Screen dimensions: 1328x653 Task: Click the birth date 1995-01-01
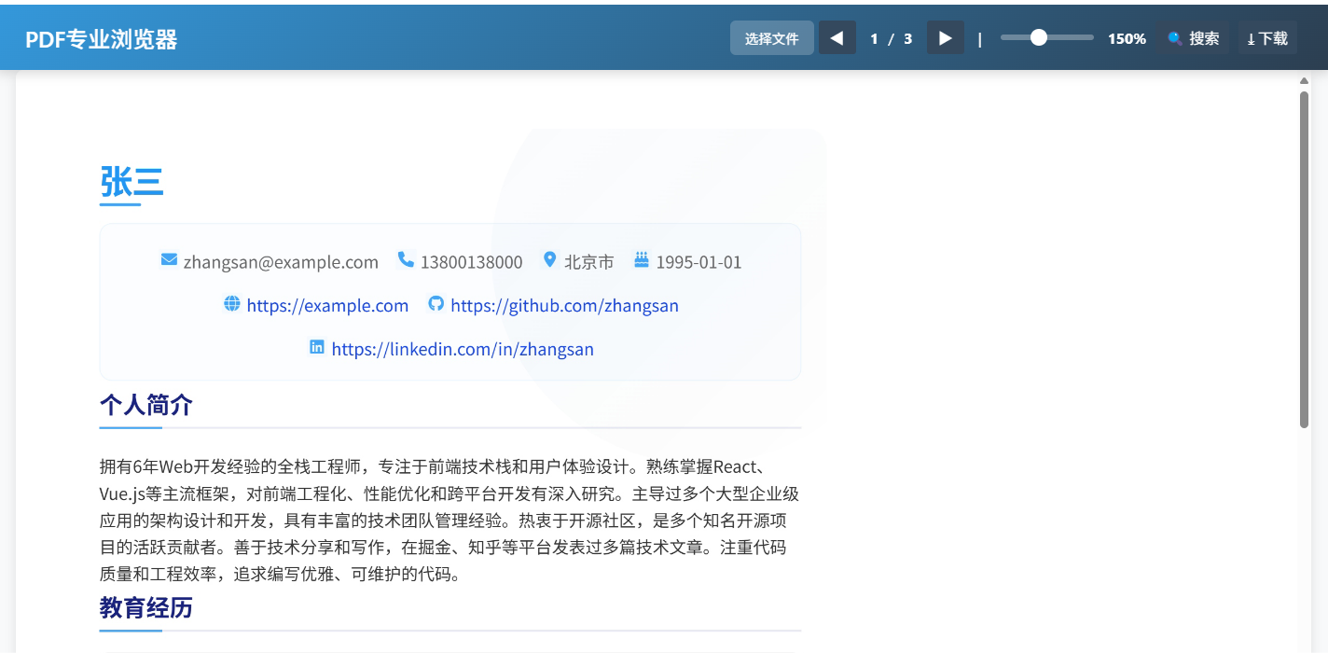point(699,262)
